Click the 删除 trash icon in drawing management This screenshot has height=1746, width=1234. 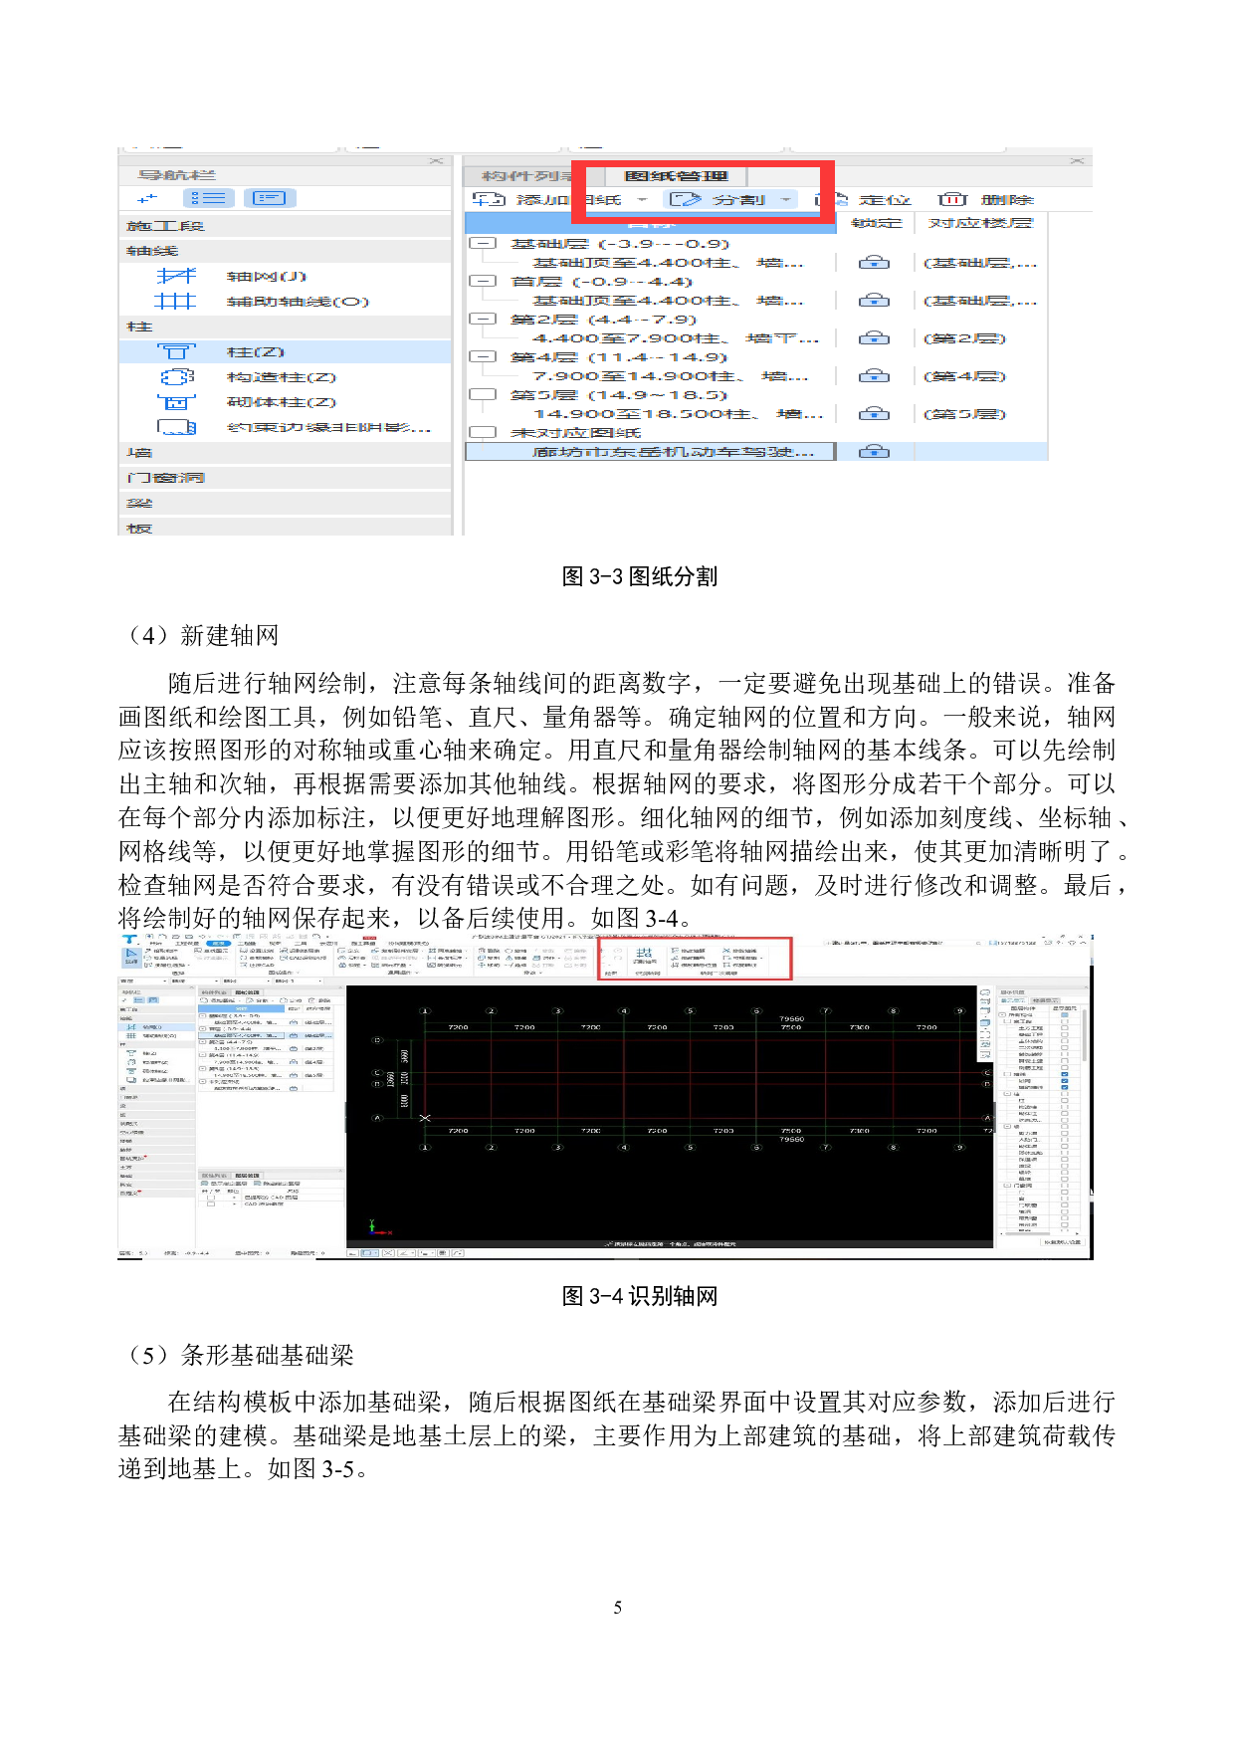(952, 200)
